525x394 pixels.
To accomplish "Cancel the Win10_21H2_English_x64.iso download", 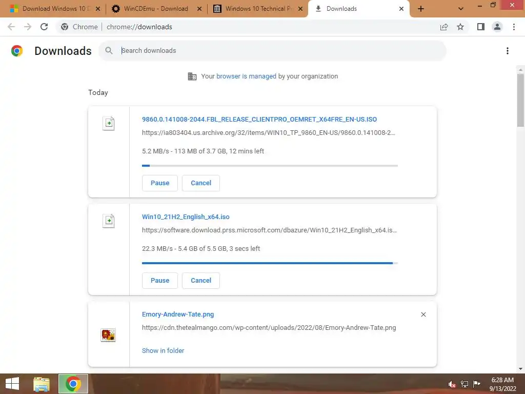I will (x=201, y=281).
